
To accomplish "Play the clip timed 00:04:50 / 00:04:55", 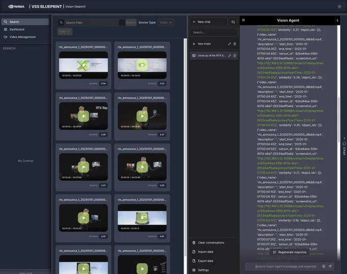I will coord(142,65).
